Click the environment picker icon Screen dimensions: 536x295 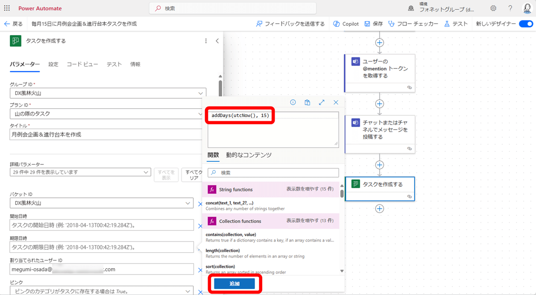coord(411,8)
